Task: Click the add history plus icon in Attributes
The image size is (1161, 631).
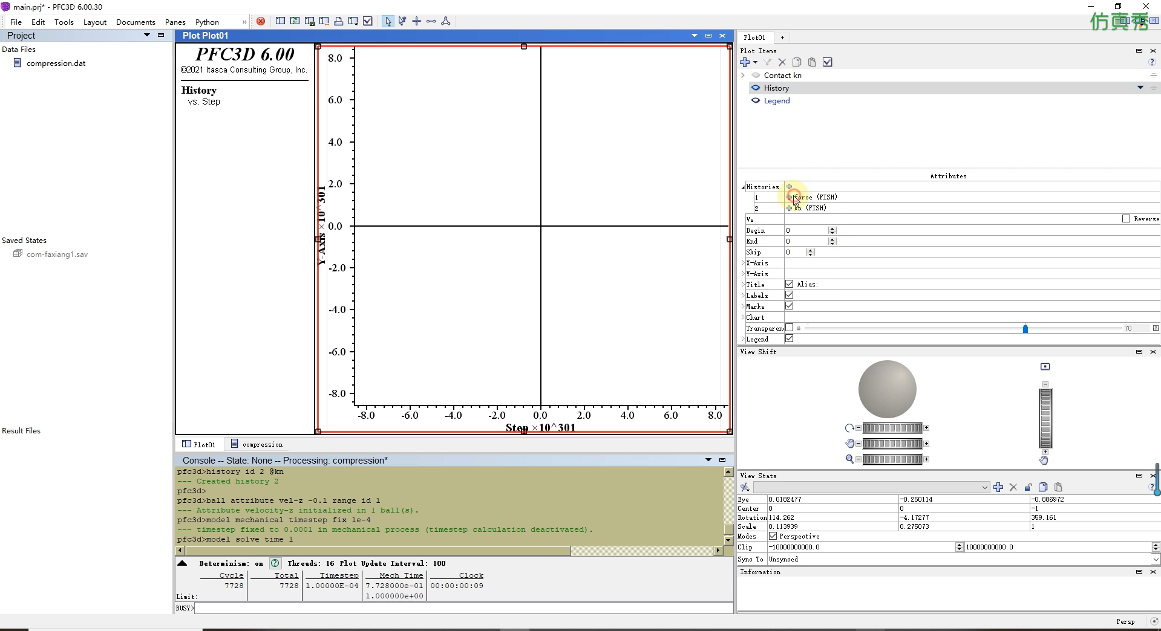Action: pos(789,187)
